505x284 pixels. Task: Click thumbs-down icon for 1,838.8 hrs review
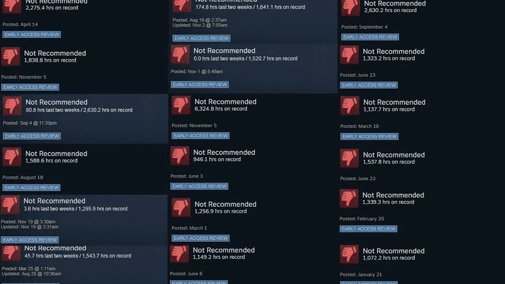(11, 56)
